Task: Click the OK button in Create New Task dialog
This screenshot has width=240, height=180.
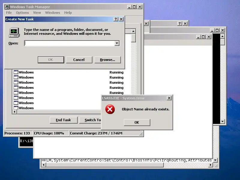Action: point(51,60)
